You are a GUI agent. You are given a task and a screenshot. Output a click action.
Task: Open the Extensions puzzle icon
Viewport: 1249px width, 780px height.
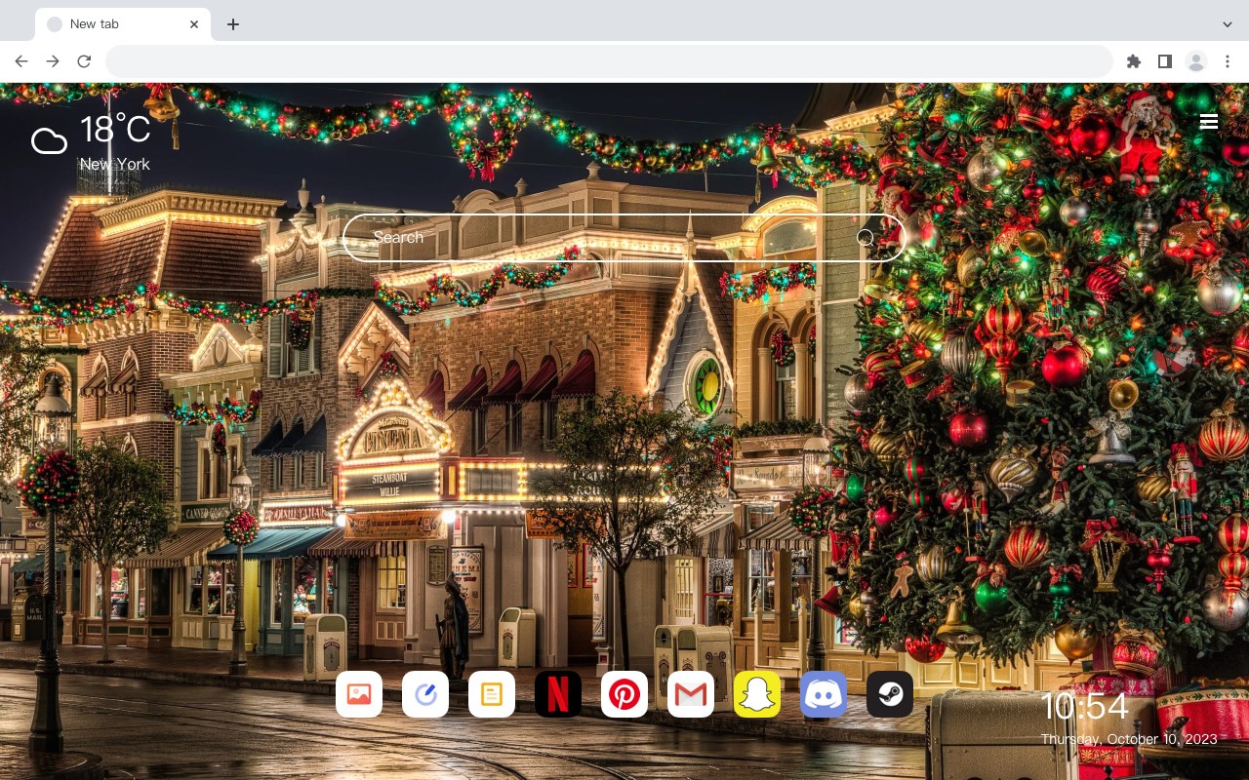[x=1133, y=61]
